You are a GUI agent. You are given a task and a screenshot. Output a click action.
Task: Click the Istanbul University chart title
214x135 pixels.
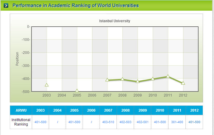[x=114, y=21]
